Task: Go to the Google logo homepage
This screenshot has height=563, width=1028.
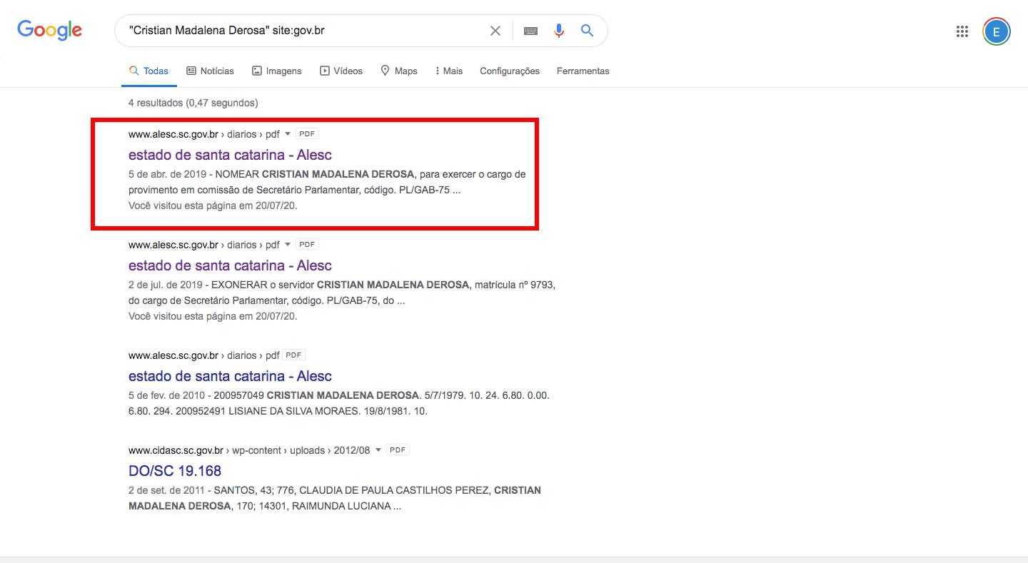Action: coord(50,30)
